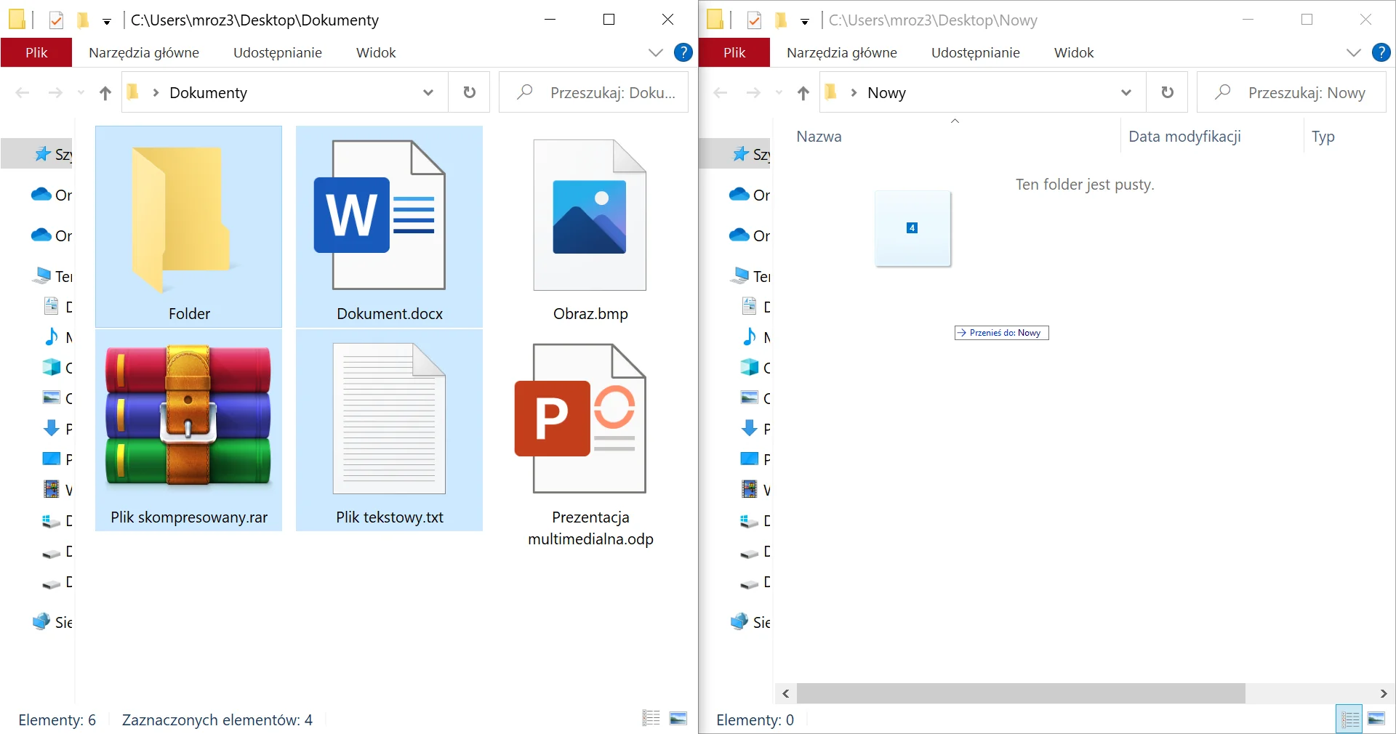Click the Dokumenty breadcrumb in address bar

point(208,92)
